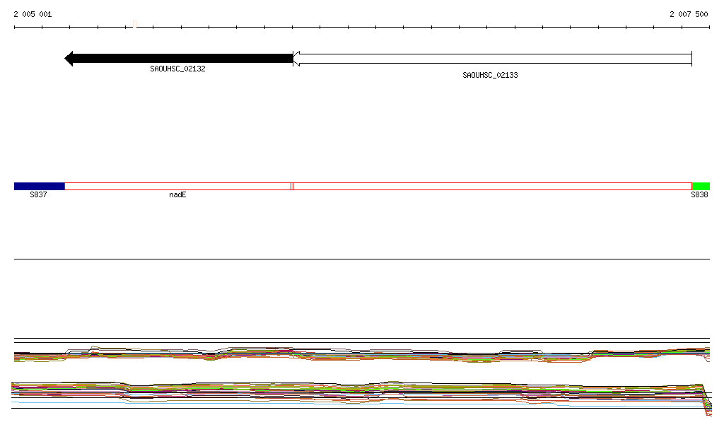724x432 pixels.
Task: Select the long red-outlined segment right of nadE
Action: [x=492, y=187]
